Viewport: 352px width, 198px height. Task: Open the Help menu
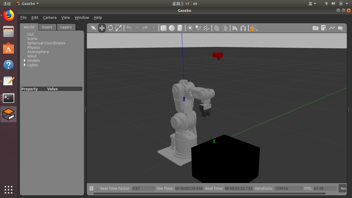click(98, 18)
